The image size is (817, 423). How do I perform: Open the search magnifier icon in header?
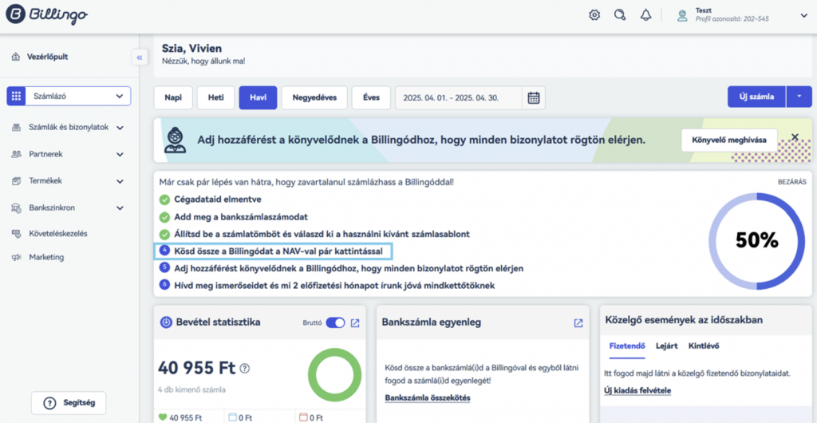coord(619,15)
